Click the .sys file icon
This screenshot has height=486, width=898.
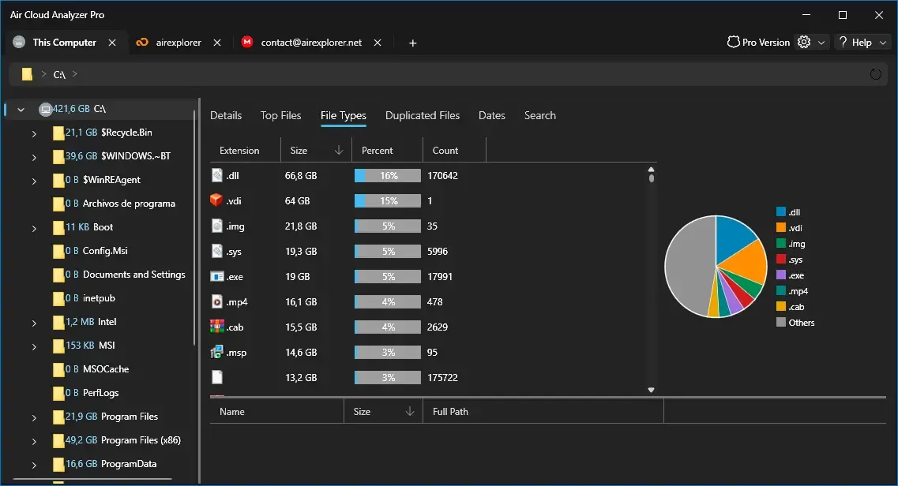[217, 251]
